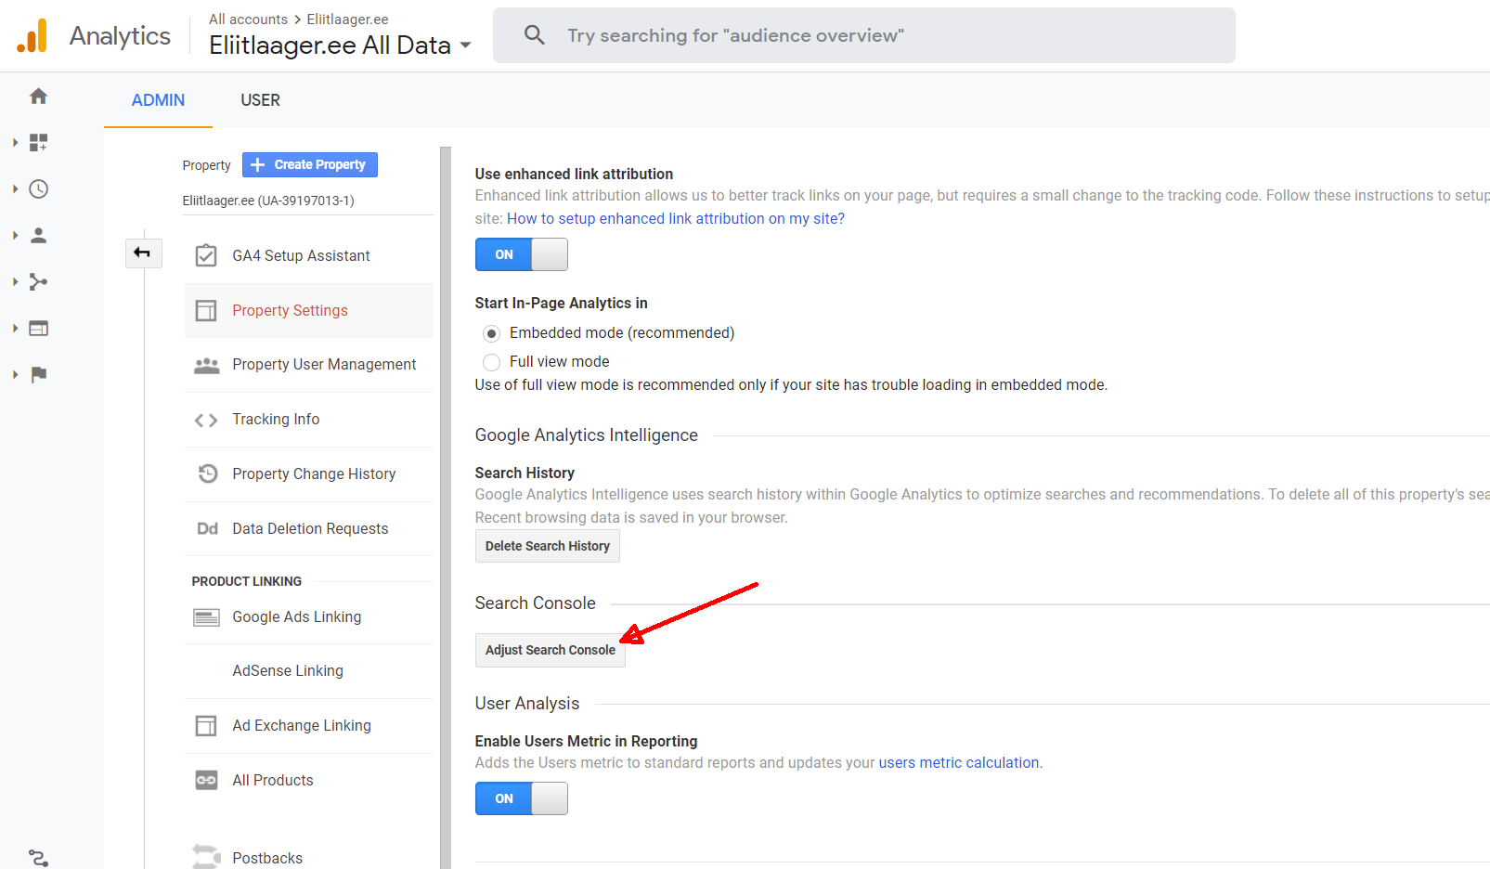The width and height of the screenshot is (1490, 869).
Task: Expand the Behavior section arrow in sidebar
Action: tap(15, 329)
